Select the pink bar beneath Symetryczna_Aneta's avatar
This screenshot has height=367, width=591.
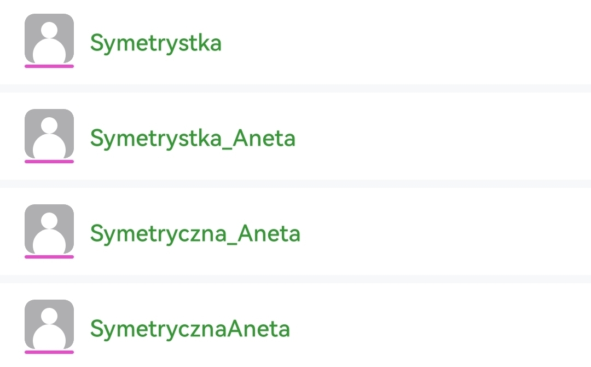point(49,257)
